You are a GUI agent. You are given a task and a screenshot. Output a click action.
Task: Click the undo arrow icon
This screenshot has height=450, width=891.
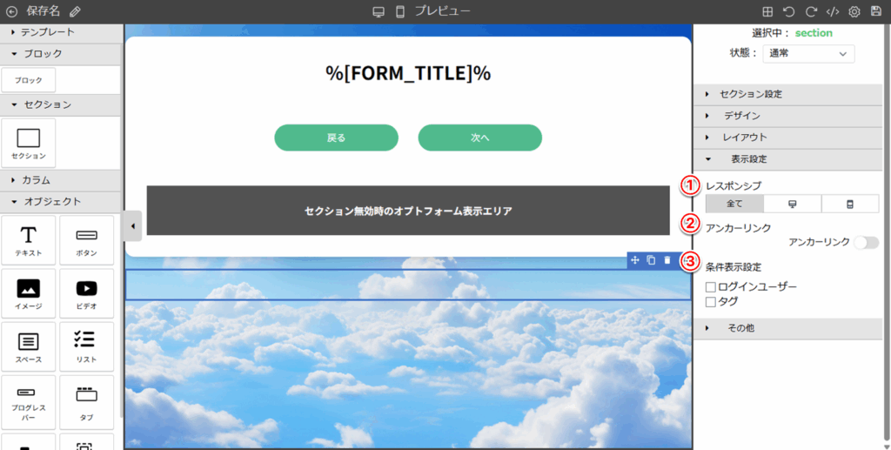[789, 11]
